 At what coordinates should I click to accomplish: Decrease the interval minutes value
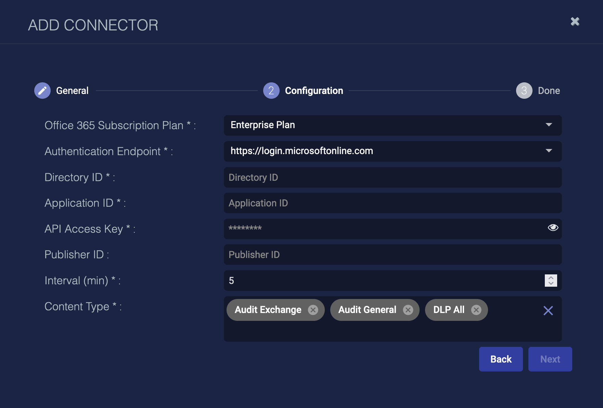551,283
